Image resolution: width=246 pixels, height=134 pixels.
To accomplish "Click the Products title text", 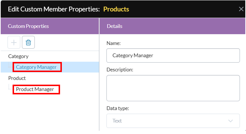I will (116, 9).
